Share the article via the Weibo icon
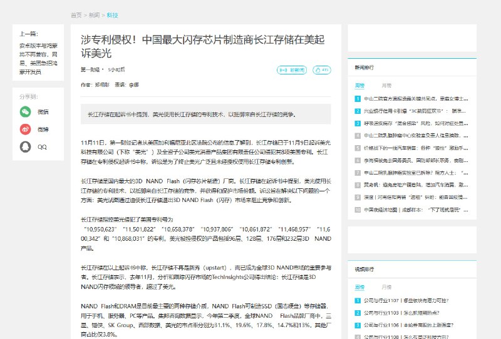This screenshot has height=339, width=501. point(25,129)
